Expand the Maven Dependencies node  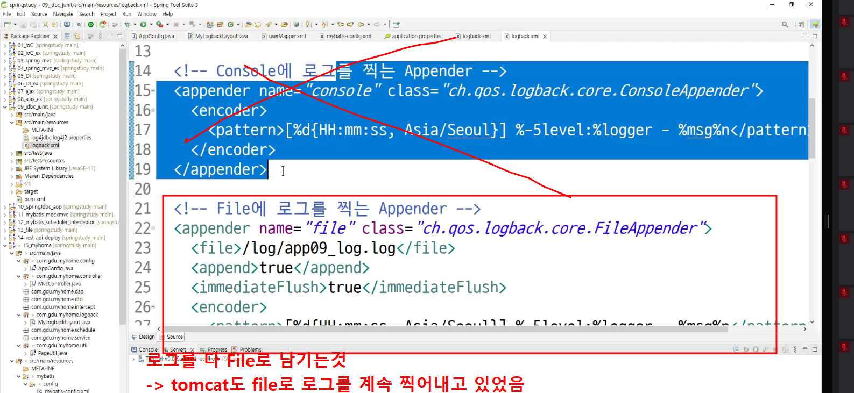(12, 176)
